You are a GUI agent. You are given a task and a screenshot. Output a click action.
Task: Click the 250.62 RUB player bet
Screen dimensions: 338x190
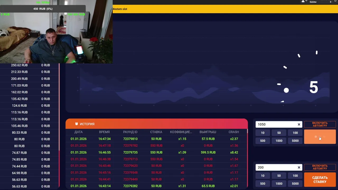[19, 65]
